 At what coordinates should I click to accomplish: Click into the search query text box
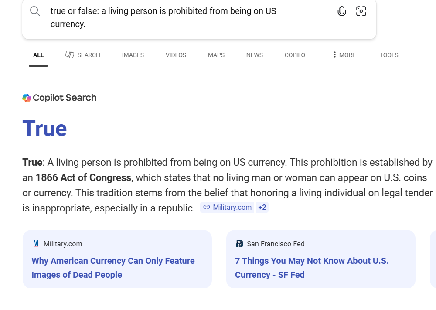174,17
